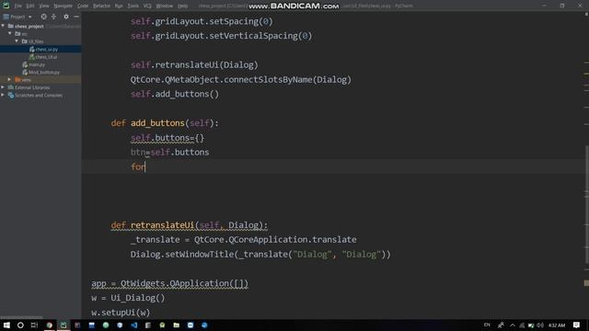589x331 pixels.
Task: Open Project panel settings gear
Action: click(x=66, y=17)
